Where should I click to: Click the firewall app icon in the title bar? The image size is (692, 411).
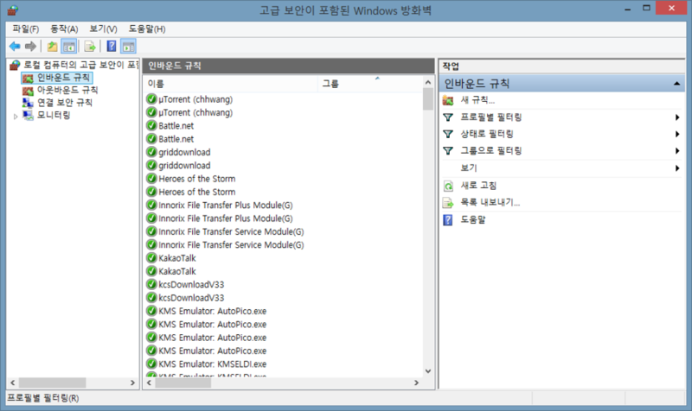[x=12, y=9]
